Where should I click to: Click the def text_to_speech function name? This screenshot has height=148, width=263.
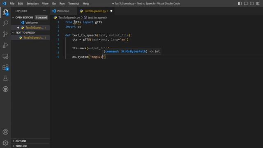[x=85, y=35]
